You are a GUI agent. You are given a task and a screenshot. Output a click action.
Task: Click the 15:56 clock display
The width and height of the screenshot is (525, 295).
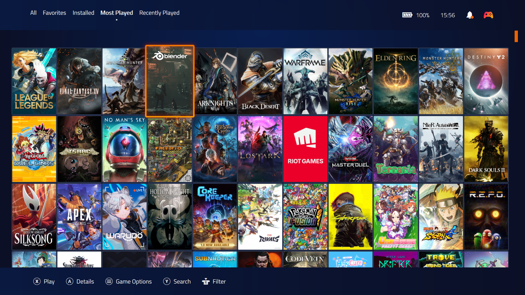448,15
